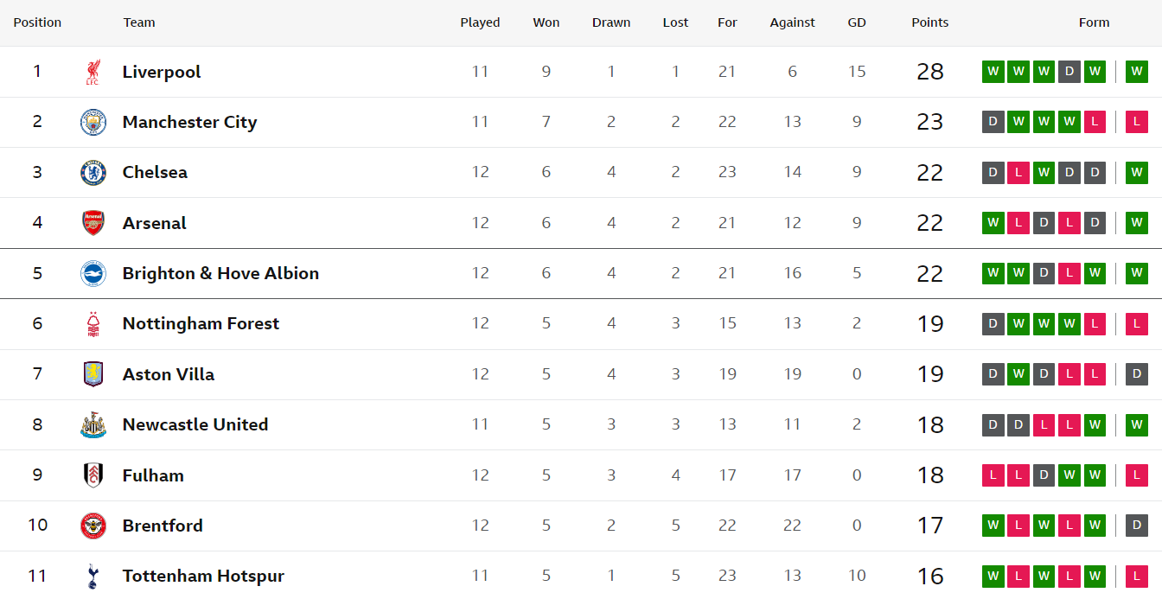1162x599 pixels.
Task: Click the Newcastle United crest
Action: [93, 424]
